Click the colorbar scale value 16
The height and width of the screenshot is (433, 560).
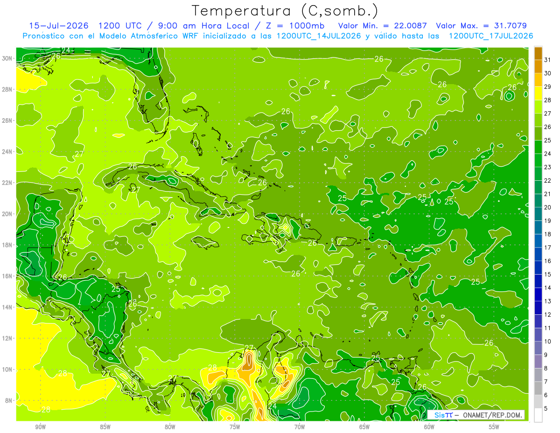point(548,261)
